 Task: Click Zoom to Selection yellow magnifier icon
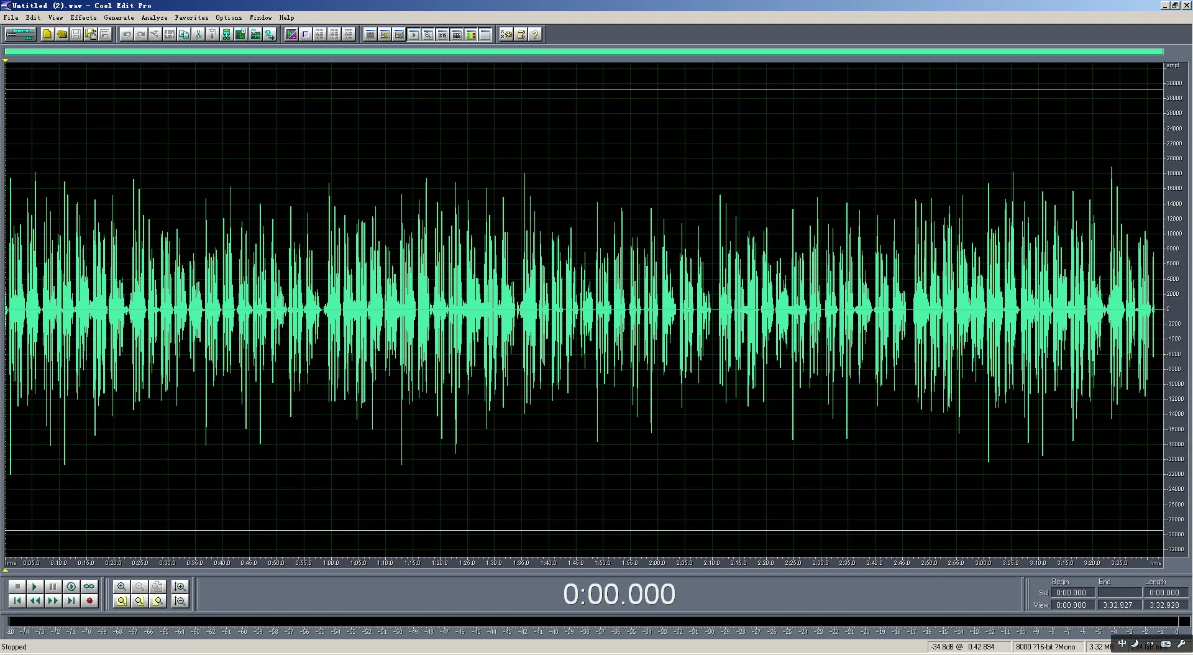click(122, 601)
